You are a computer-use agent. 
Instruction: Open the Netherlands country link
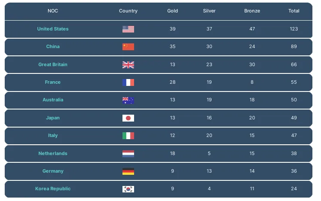click(53, 154)
